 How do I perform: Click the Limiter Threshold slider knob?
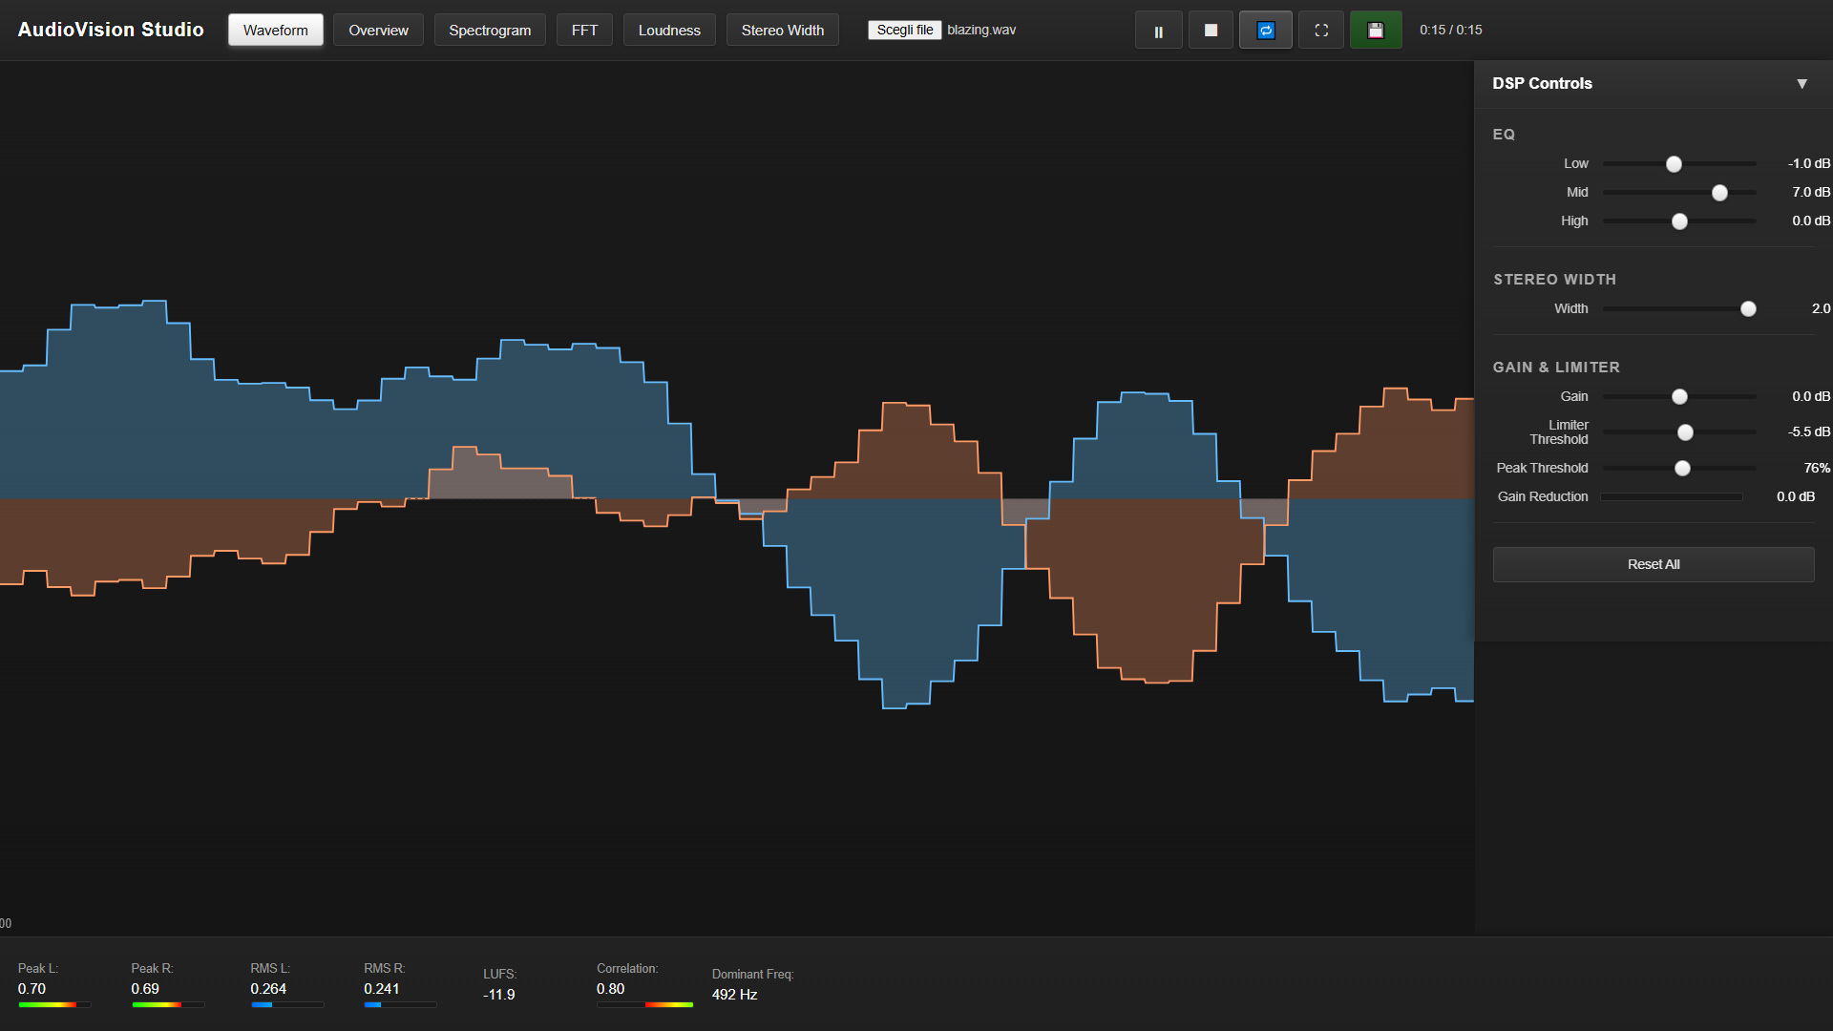(x=1685, y=432)
